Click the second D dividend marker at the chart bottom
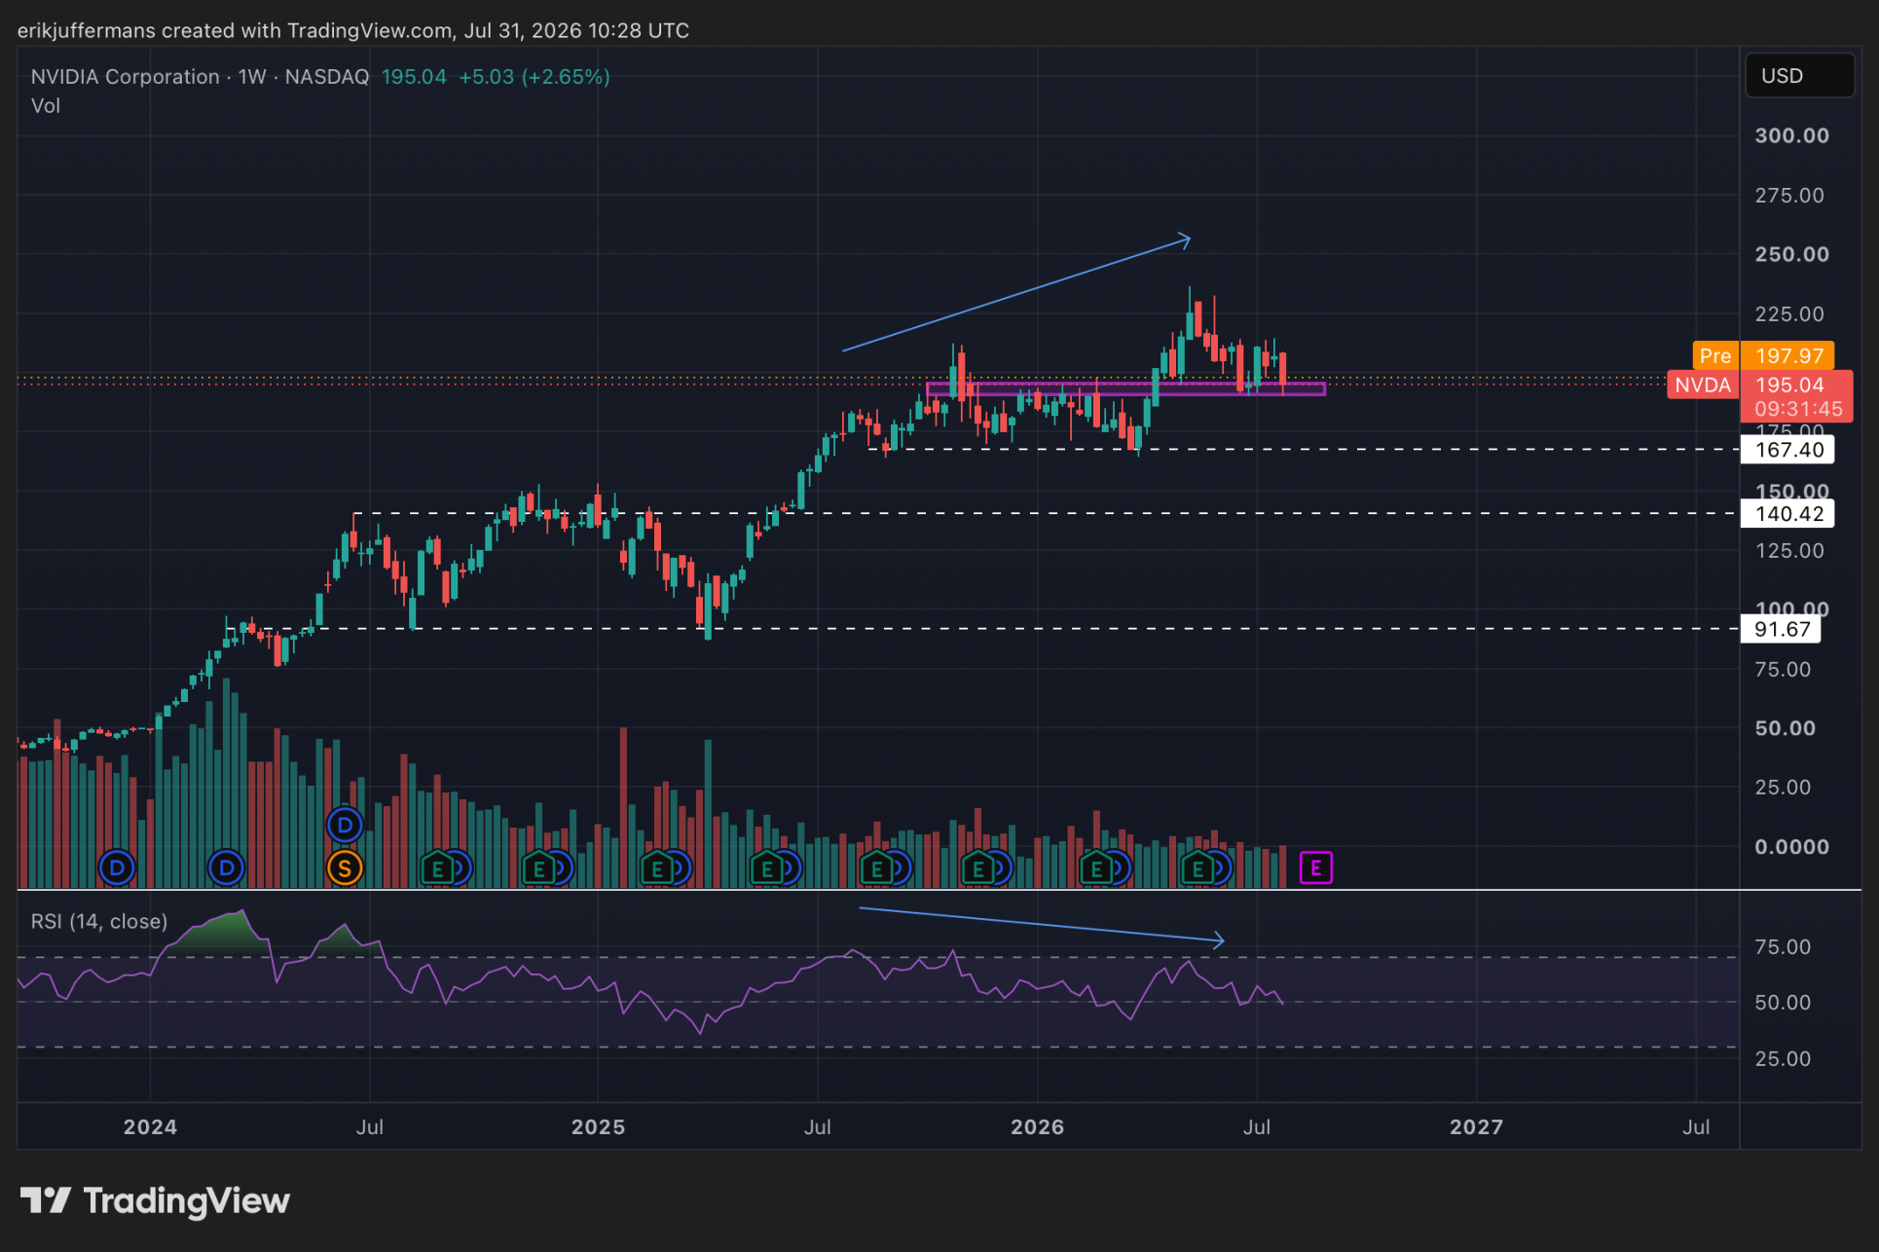Image resolution: width=1879 pixels, height=1252 pixels. point(226,866)
